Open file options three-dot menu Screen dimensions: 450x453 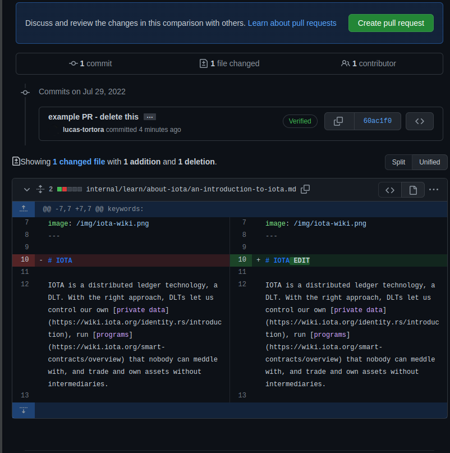[434, 190]
